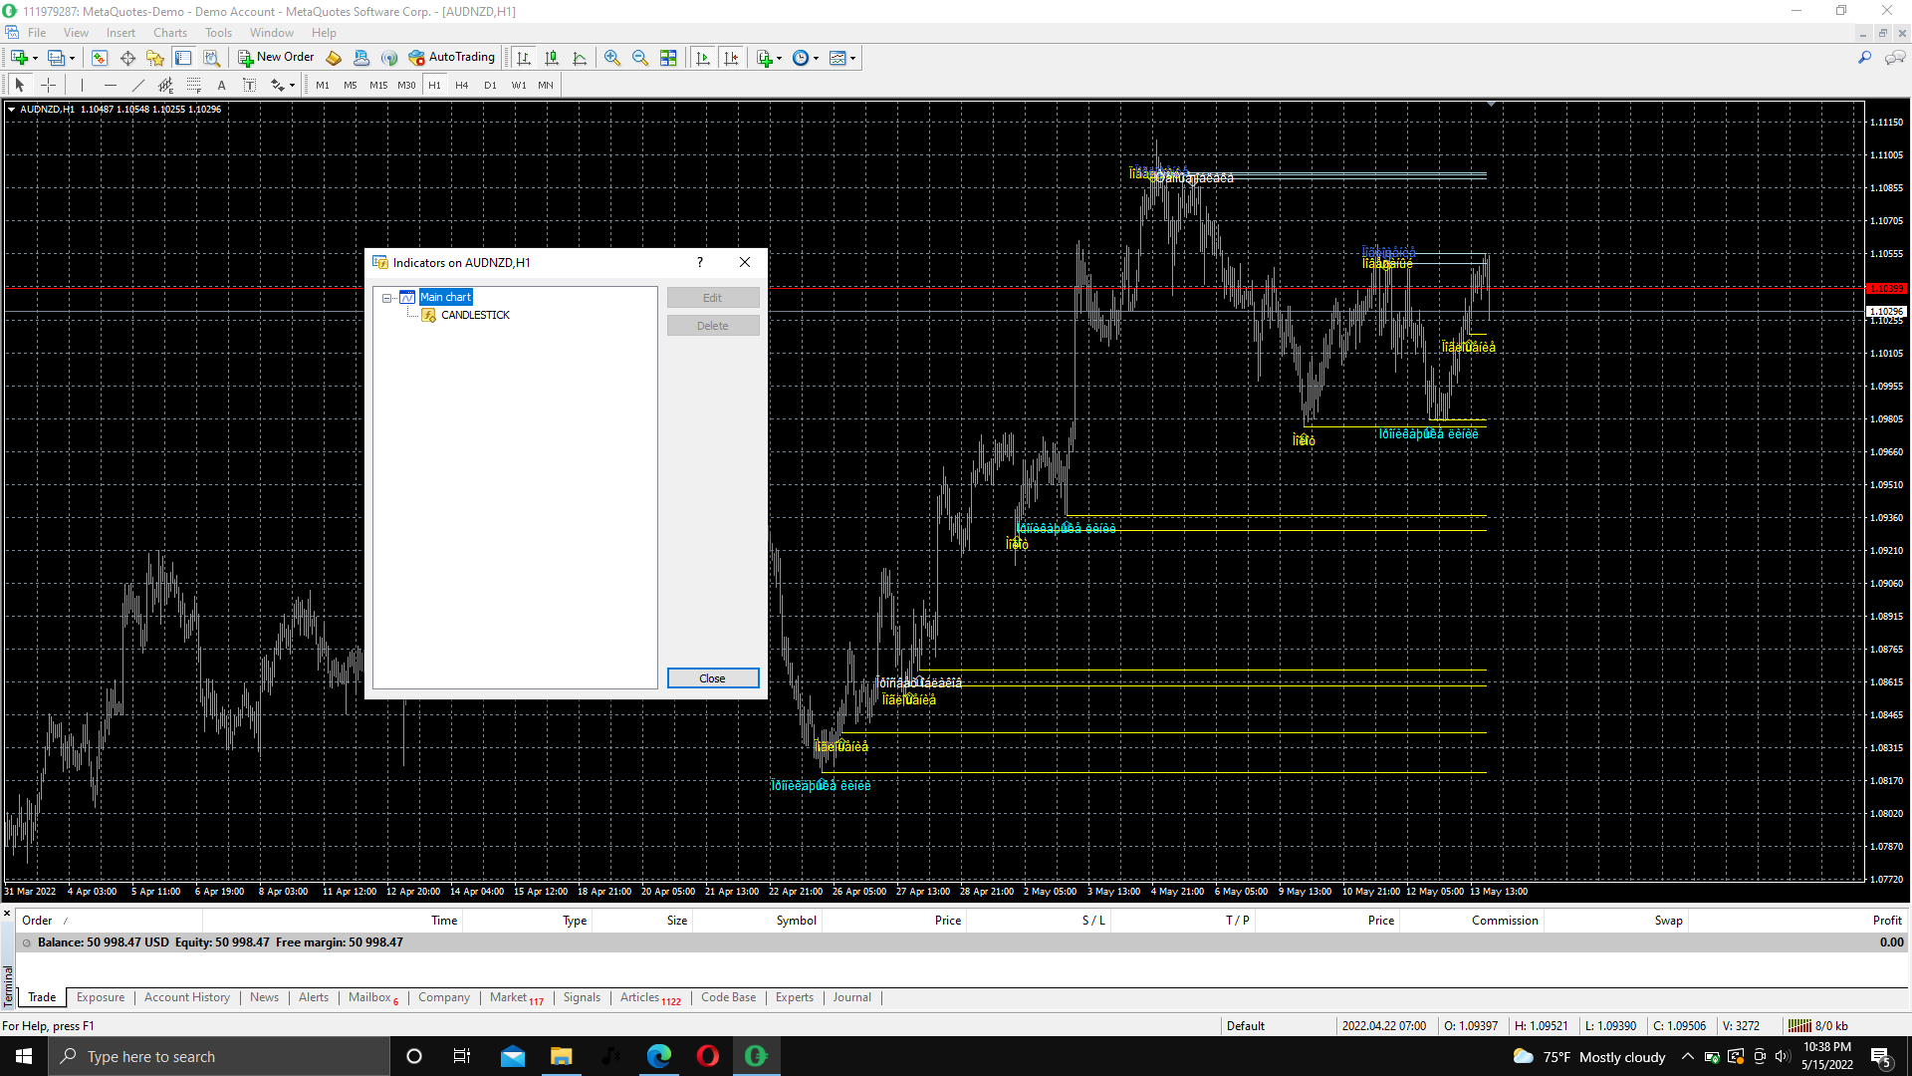Switch to Account History tab

click(186, 997)
